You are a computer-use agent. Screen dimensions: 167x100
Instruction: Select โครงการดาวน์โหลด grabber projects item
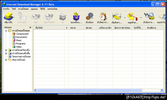pyautogui.click(x=21, y=57)
